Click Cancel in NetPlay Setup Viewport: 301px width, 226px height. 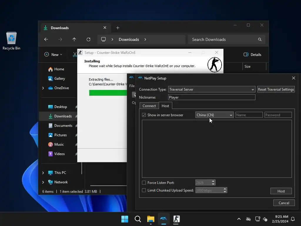pos(284,203)
